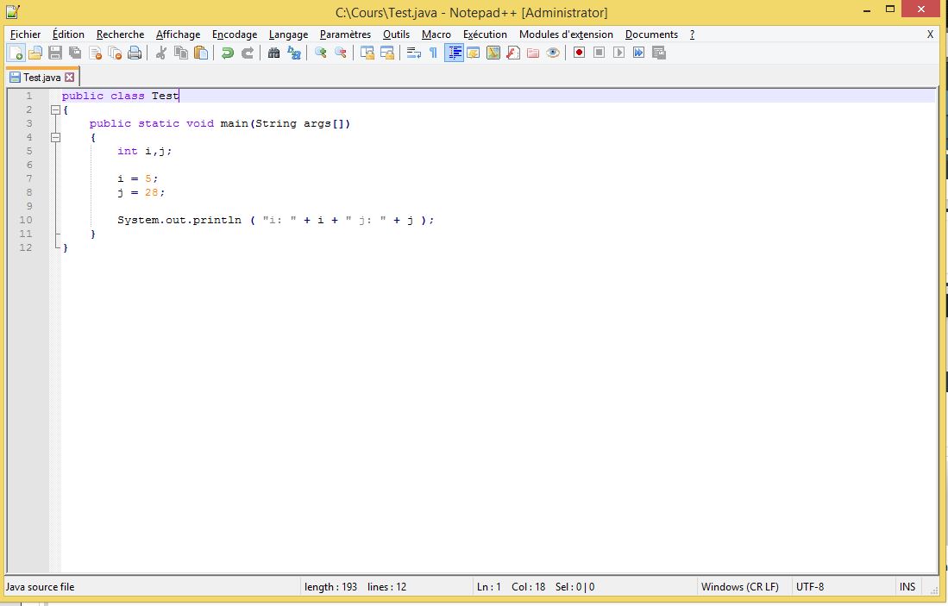Open the Exécution menu
The height and width of the screenshot is (606, 948).
coord(485,34)
